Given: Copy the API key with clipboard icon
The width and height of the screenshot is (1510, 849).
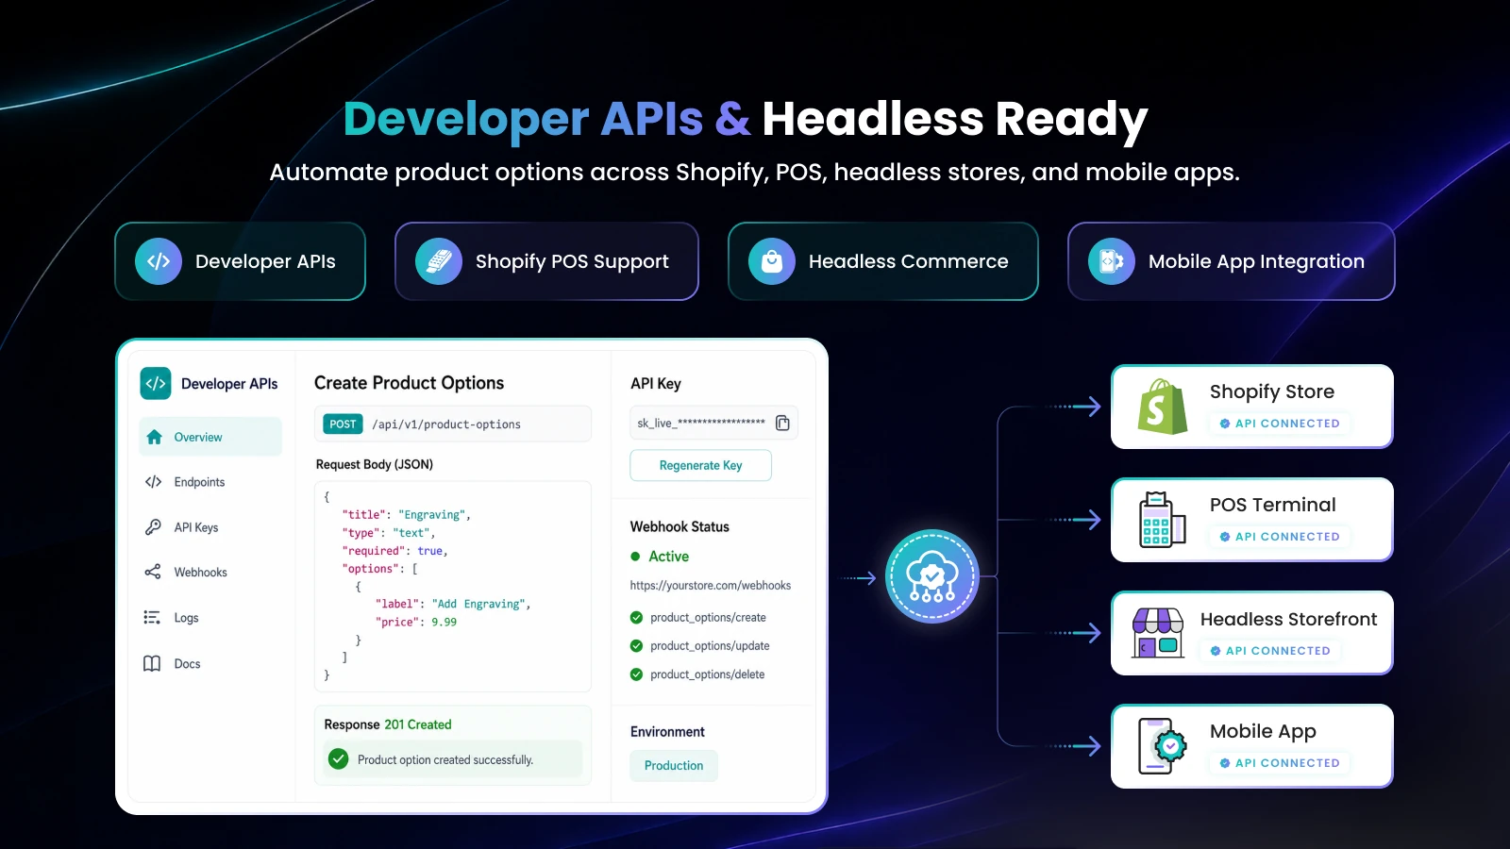Looking at the screenshot, I should [782, 423].
